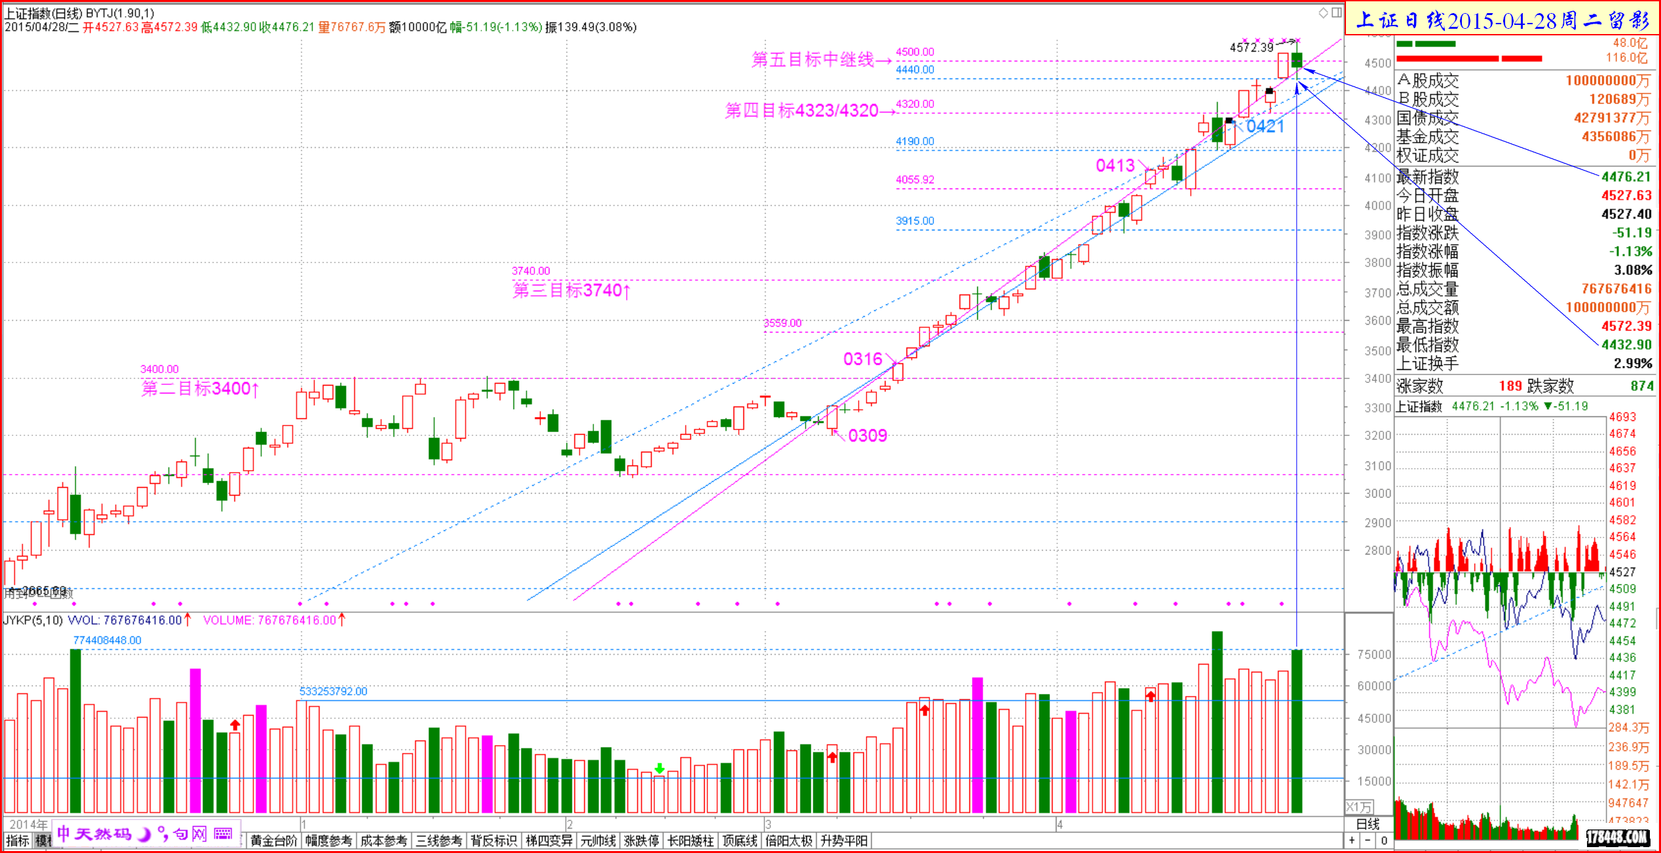Click the 最低指数 4432.90 value
Viewport: 1661px width, 853px height.
point(1626,344)
